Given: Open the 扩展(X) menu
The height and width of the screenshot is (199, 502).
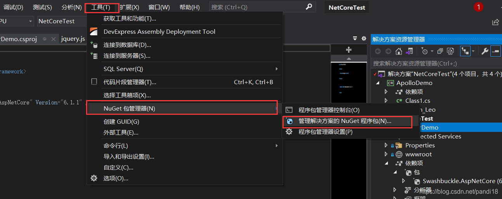Looking at the screenshot, I should 129,7.
